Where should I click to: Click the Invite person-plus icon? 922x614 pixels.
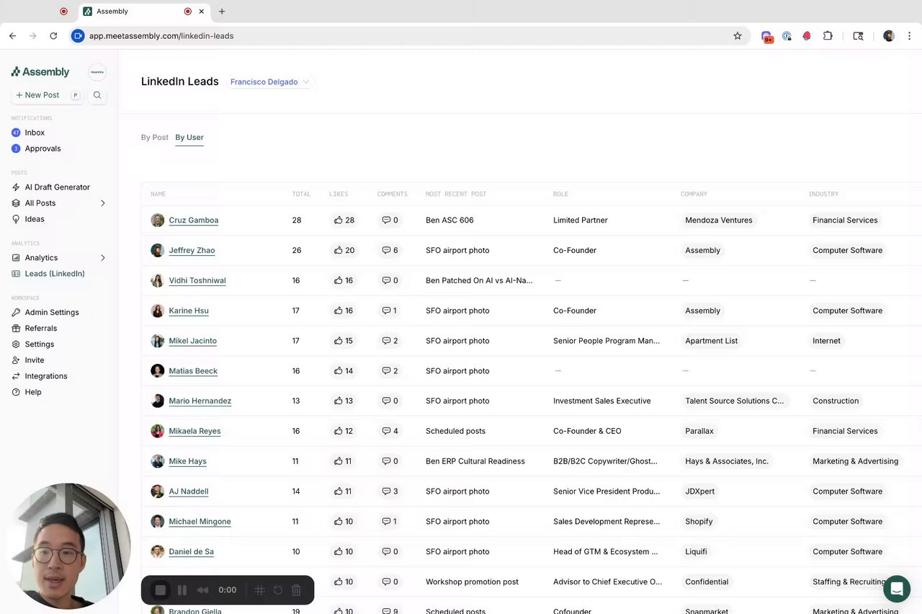(17, 360)
